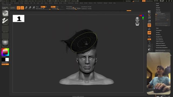Click the orange Alternate button below SwitchColor
The height and width of the screenshot is (97, 173).
[5, 64]
